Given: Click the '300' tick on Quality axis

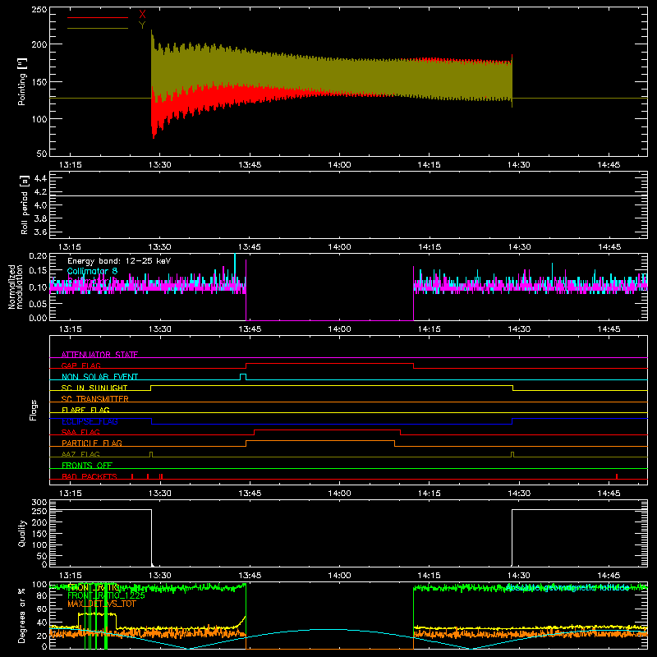Looking at the screenshot, I should click(39, 503).
